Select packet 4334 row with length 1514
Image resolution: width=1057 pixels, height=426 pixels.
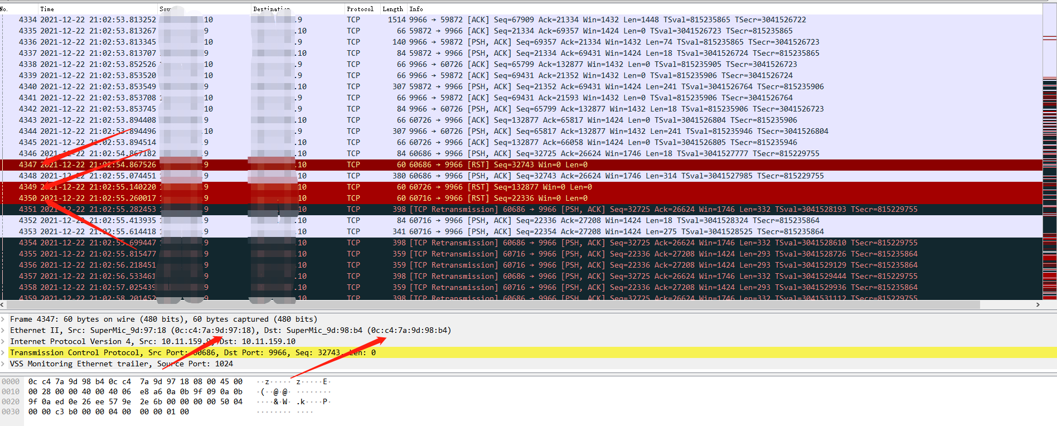[521, 20]
